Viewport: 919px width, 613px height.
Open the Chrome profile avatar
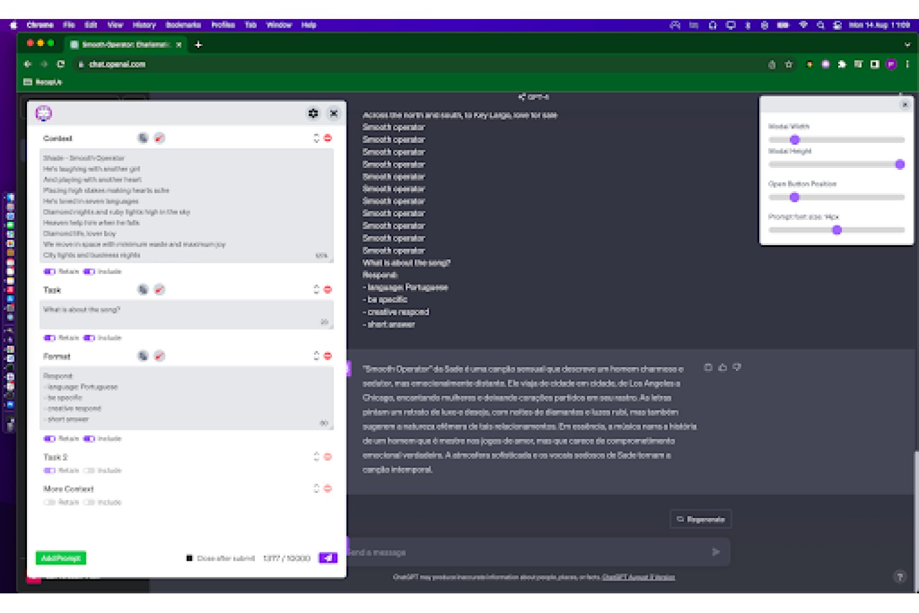click(891, 64)
